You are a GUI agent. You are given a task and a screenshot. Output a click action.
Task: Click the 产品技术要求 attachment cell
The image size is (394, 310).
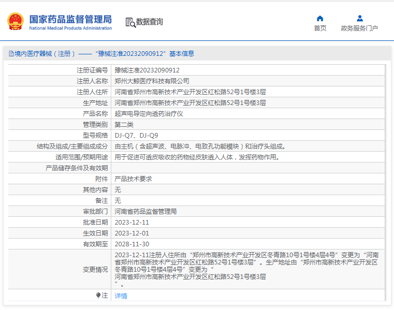pos(133,179)
